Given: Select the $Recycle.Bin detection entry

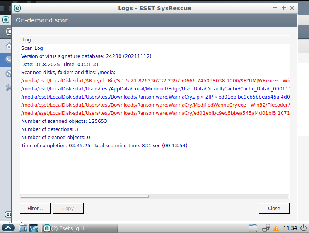Looking at the screenshot, I should [155, 80].
